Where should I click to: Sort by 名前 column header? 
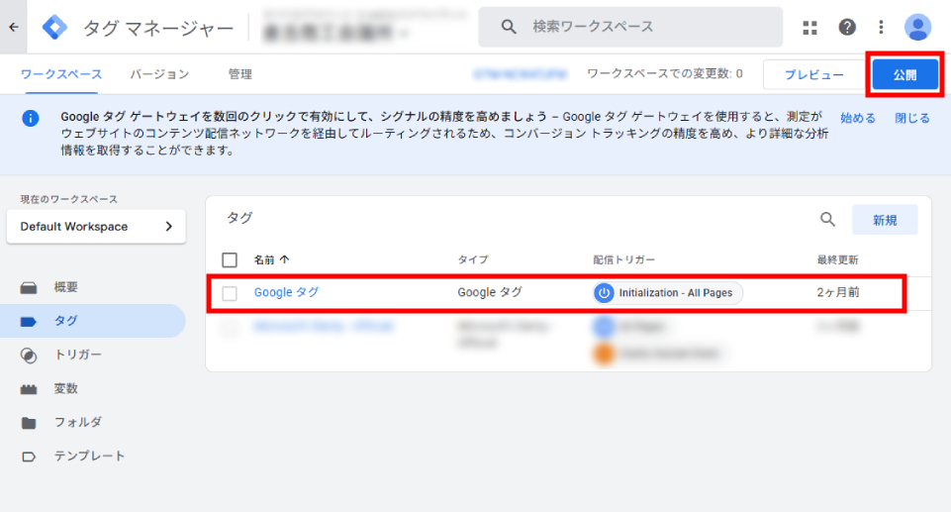pyautogui.click(x=270, y=260)
